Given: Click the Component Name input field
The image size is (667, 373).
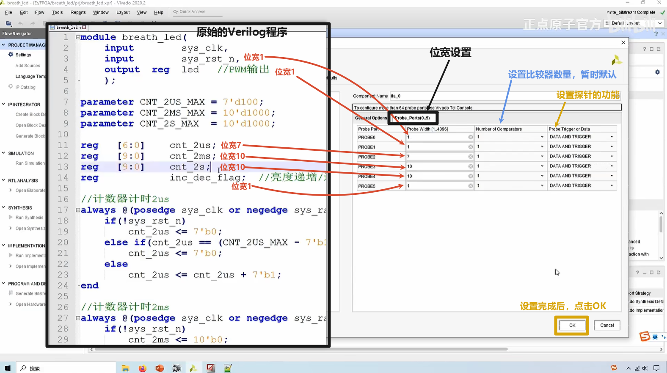Looking at the screenshot, I should click(504, 96).
